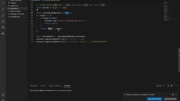180x101 pixels.
Task: Click the code minimap preview
Action: click(171, 11)
